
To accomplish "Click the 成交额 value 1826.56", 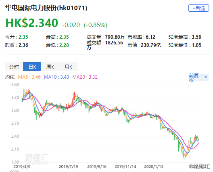I will click(x=114, y=43).
